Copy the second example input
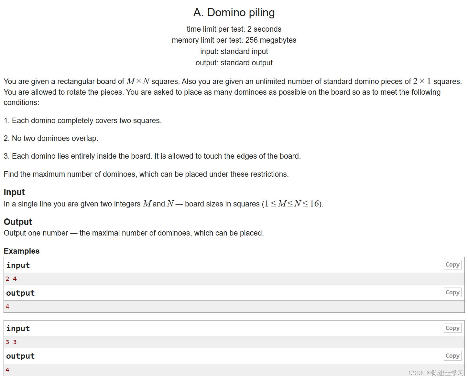The image size is (468, 379). (452, 328)
